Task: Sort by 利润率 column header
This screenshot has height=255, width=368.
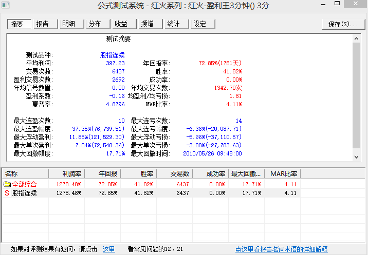Action: pos(67,174)
